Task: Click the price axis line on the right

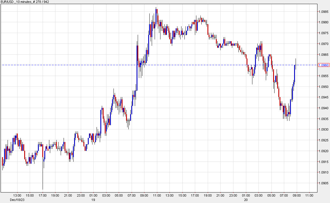Action: [317, 102]
